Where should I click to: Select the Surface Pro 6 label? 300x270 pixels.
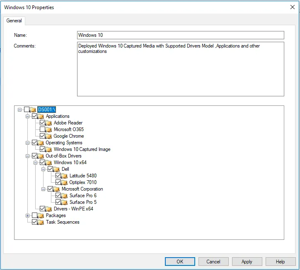83,196
